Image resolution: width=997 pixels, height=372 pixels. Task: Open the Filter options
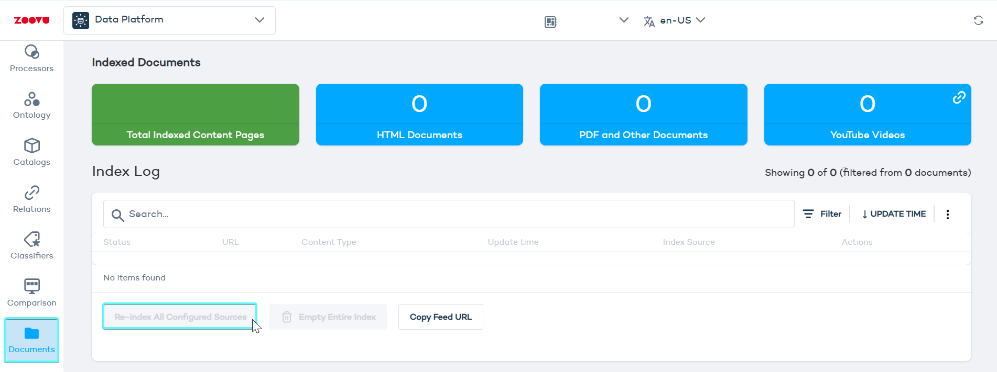click(x=822, y=214)
